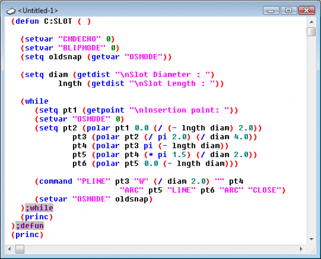Click the vertical scrollbar thumb
Screen dimensions: 321x259
click(312, 32)
